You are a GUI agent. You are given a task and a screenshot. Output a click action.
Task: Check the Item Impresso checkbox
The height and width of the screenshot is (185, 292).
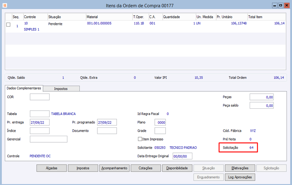[x=140, y=139]
